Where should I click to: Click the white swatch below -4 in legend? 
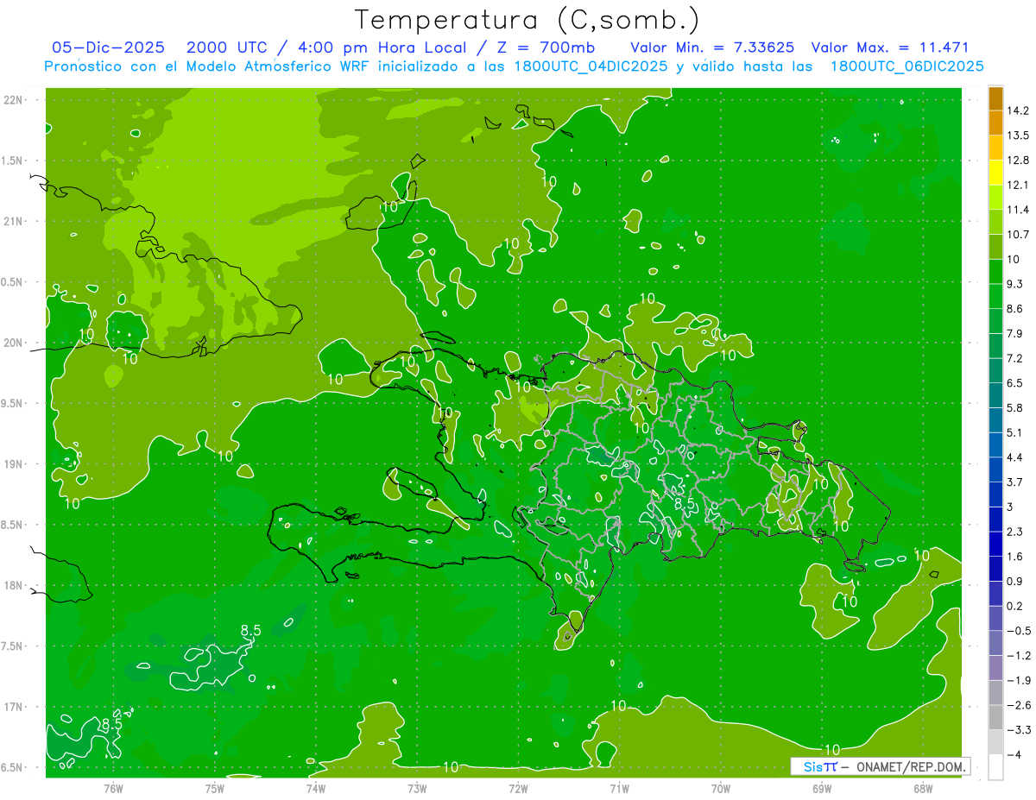point(995,767)
